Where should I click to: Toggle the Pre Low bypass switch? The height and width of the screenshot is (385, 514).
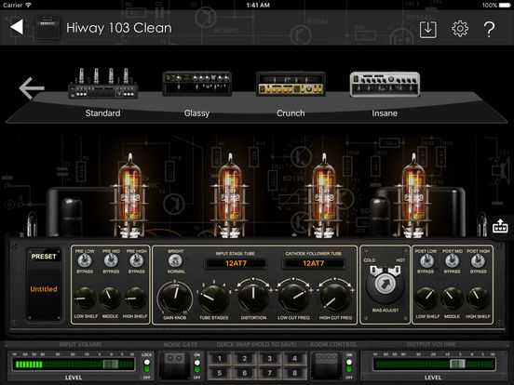pos(85,261)
